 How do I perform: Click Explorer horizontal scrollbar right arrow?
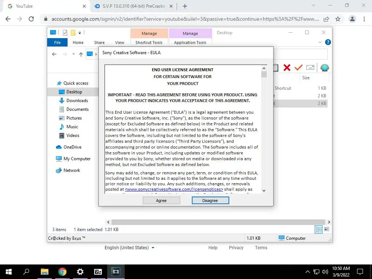329,222
